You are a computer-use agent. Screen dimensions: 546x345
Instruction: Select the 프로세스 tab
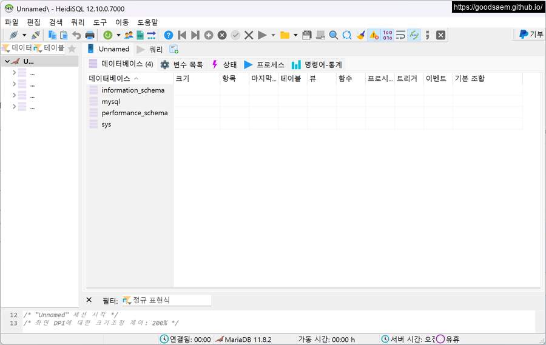coord(265,64)
